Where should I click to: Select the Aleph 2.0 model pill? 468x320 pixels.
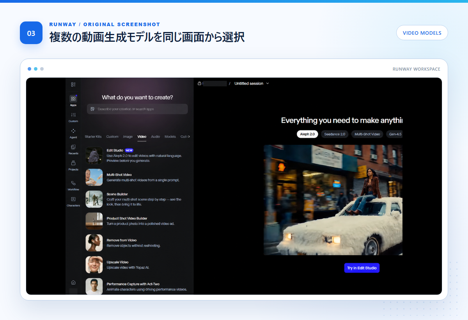[307, 134]
